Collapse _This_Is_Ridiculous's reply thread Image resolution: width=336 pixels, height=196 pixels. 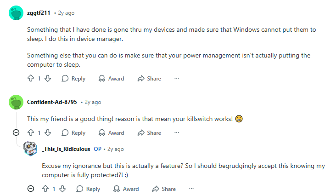click(x=31, y=189)
